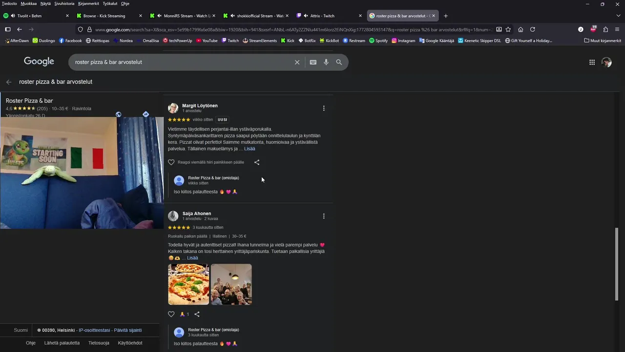Open options menu for Saija Ahonen review
625x352 pixels.
click(x=324, y=216)
